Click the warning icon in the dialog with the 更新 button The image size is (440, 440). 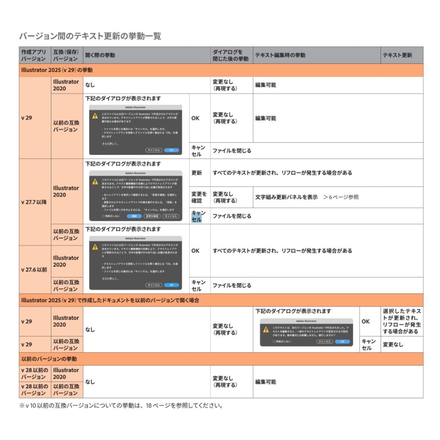click(x=95, y=181)
